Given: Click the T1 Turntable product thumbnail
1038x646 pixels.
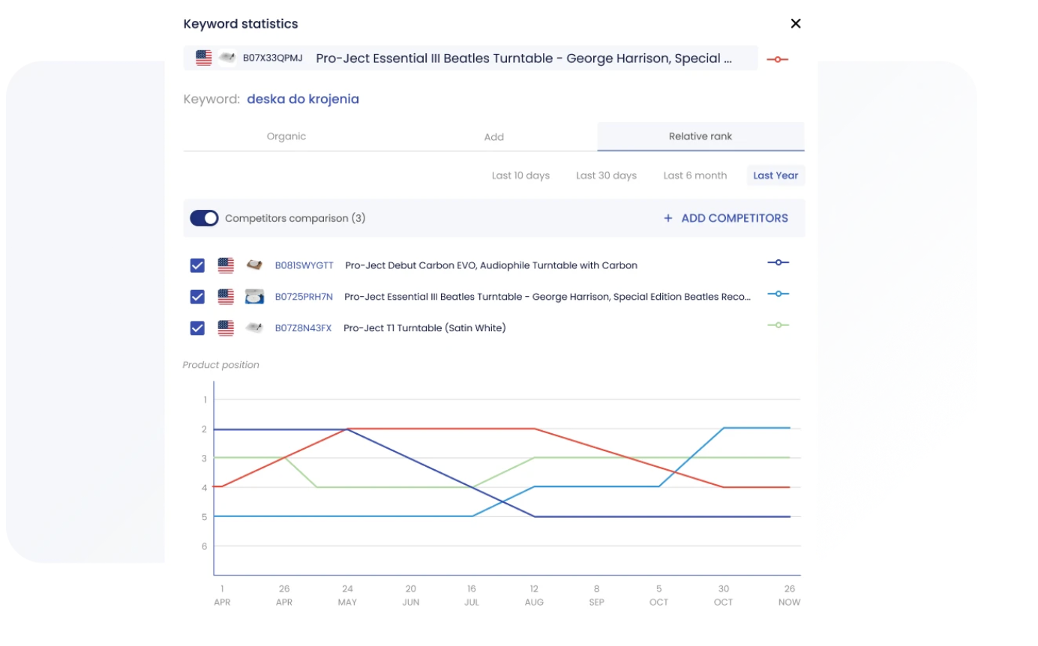Looking at the screenshot, I should [255, 327].
